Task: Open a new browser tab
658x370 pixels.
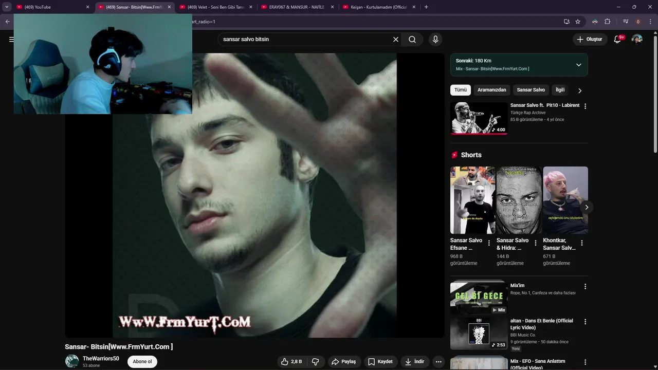Action: 426,7
